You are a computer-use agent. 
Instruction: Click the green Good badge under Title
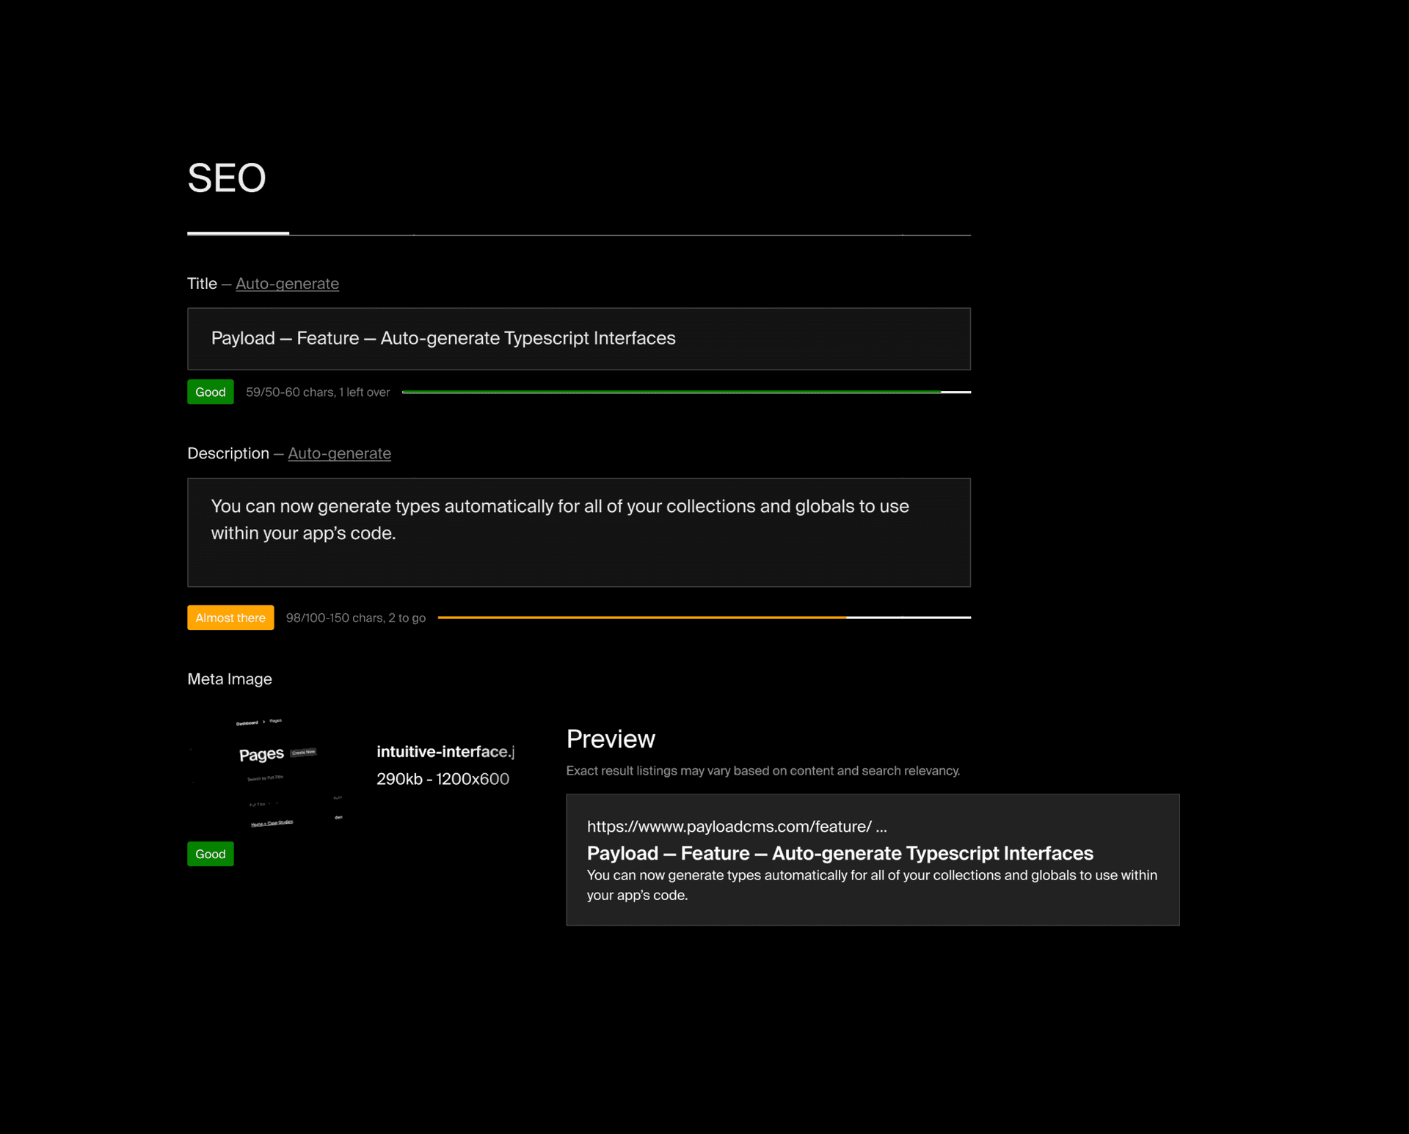point(210,392)
